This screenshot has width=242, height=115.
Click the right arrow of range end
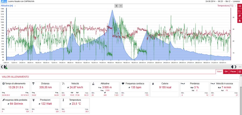(236, 67)
